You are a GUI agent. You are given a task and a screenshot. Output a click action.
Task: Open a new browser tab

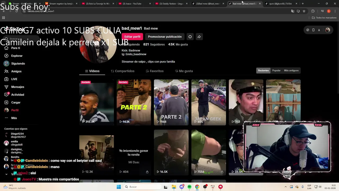(x=303, y=4)
